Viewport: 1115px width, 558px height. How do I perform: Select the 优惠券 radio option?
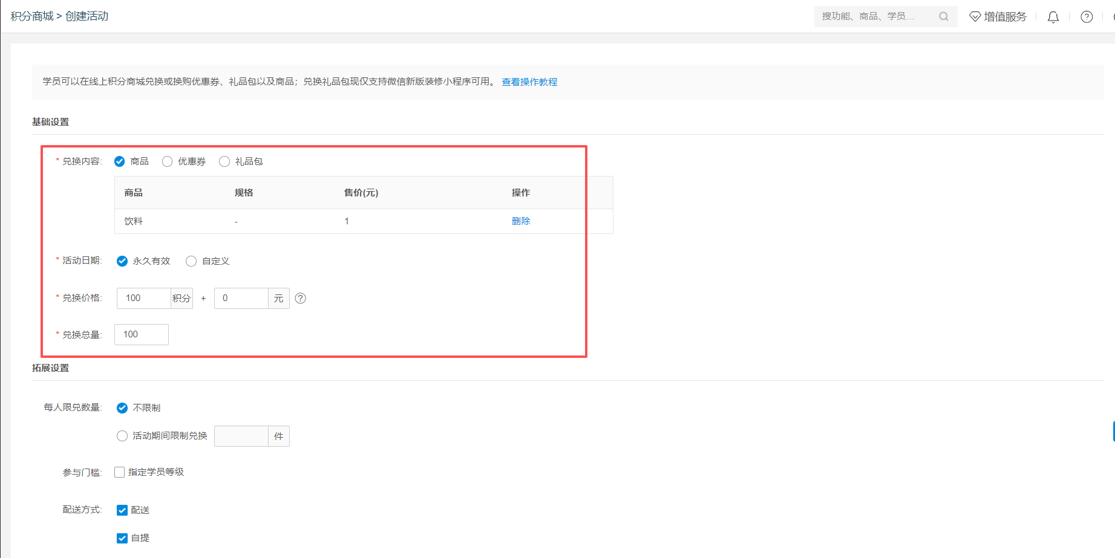[168, 161]
